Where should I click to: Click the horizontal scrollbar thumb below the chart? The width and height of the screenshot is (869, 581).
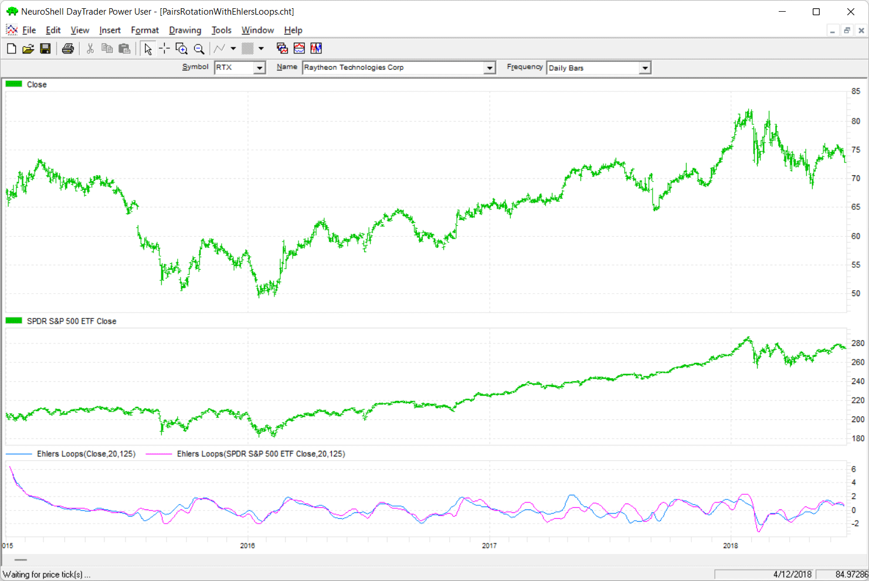click(21, 560)
